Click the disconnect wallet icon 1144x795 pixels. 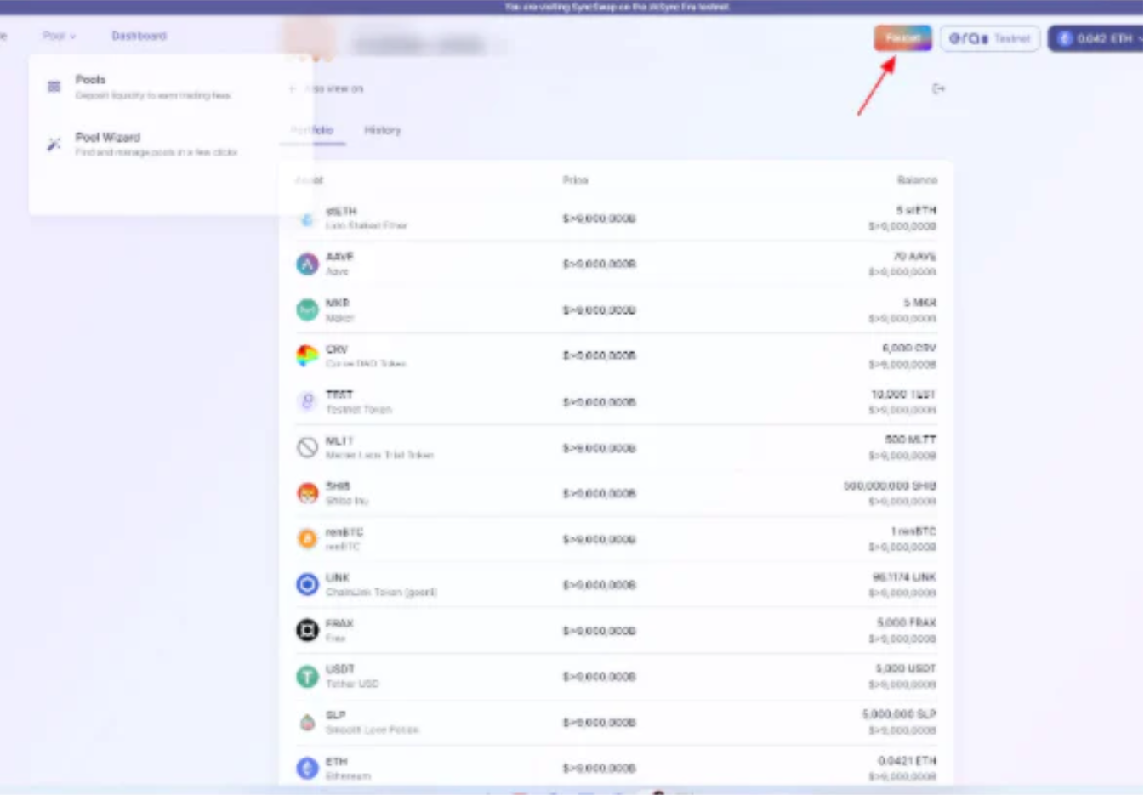[x=938, y=88]
